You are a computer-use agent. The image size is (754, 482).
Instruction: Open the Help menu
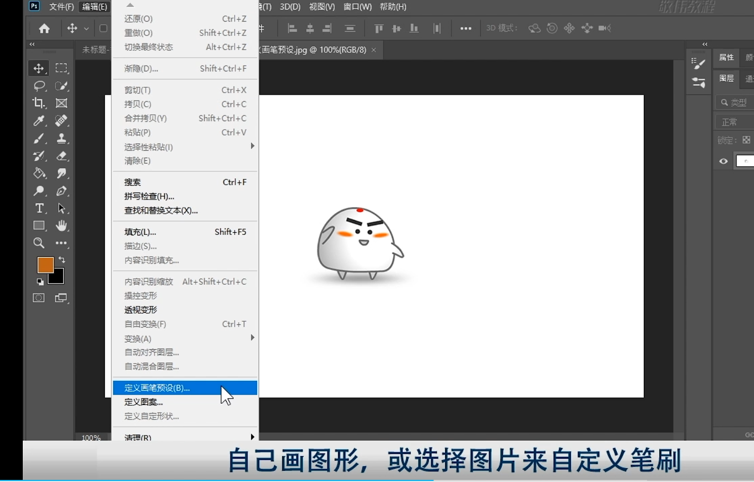393,7
